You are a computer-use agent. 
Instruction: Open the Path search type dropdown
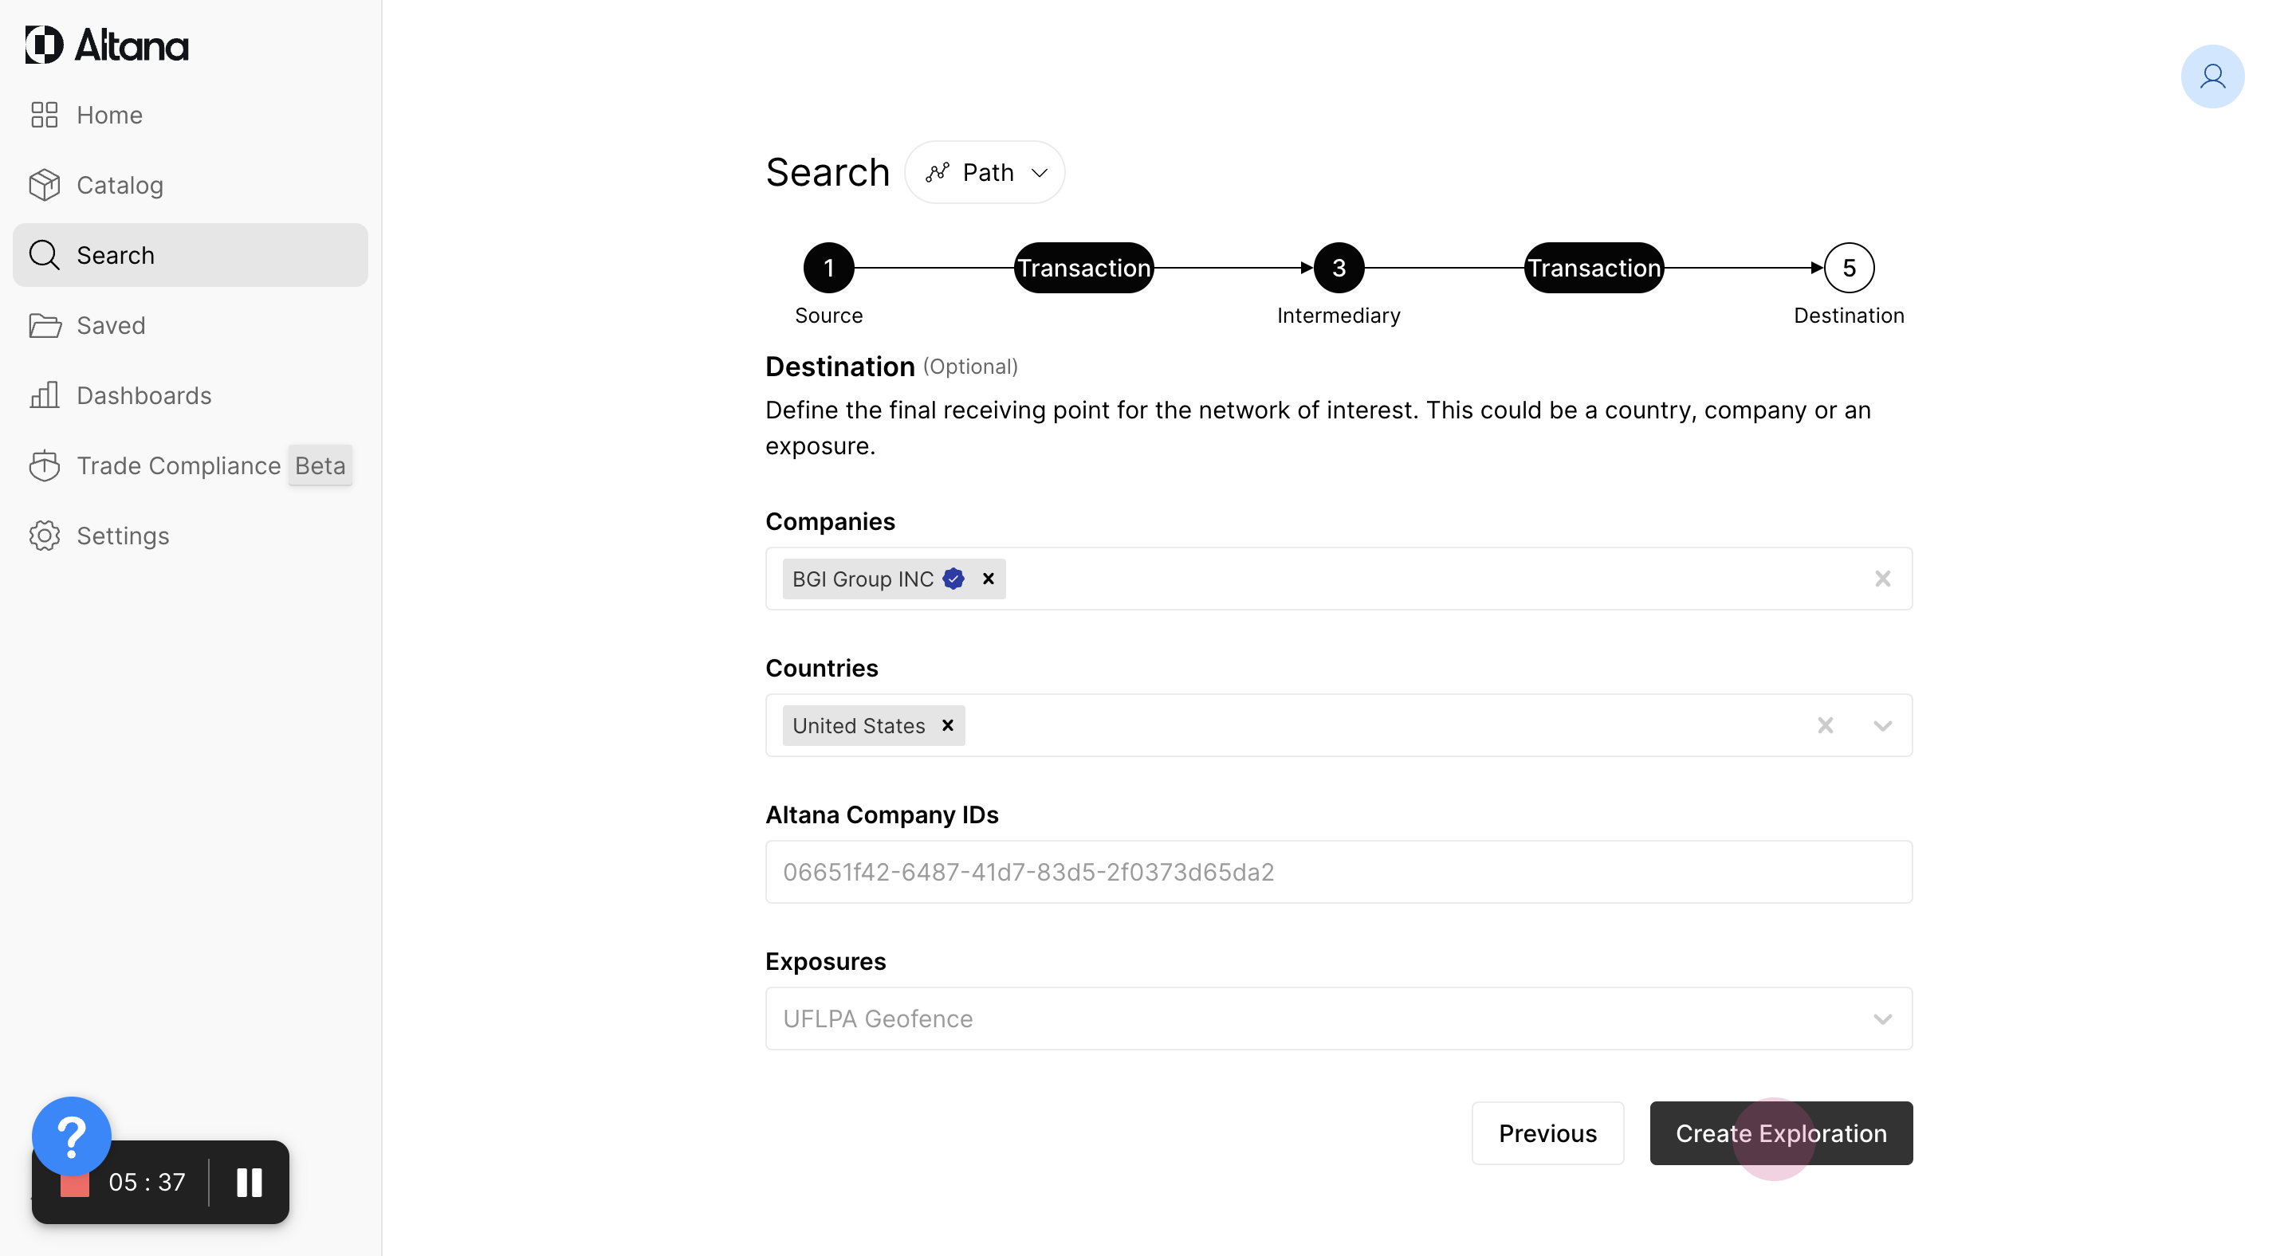point(985,172)
